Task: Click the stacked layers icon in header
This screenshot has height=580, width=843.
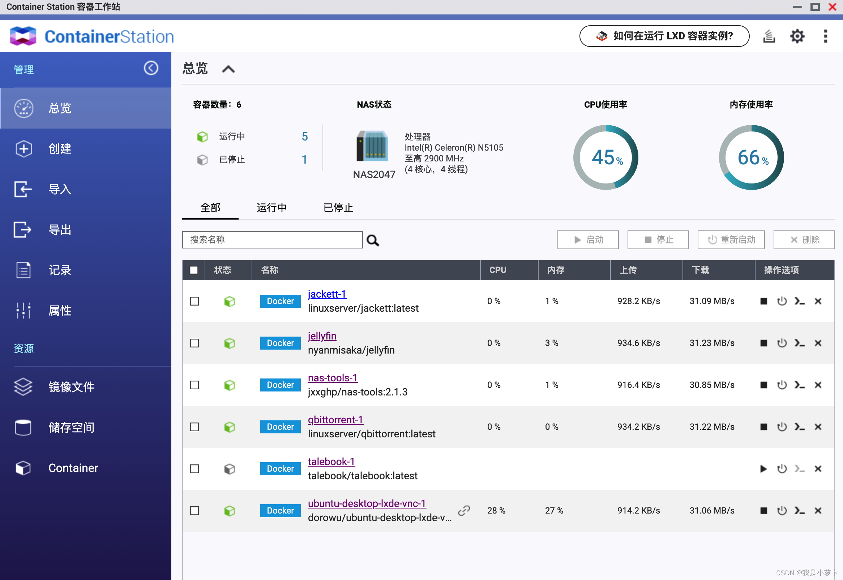Action: pyautogui.click(x=769, y=36)
